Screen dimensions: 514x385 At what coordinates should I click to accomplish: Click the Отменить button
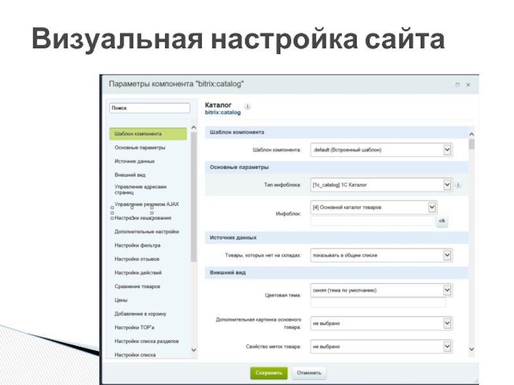coord(309,373)
